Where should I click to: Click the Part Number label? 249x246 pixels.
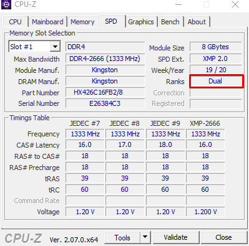pos(41,93)
